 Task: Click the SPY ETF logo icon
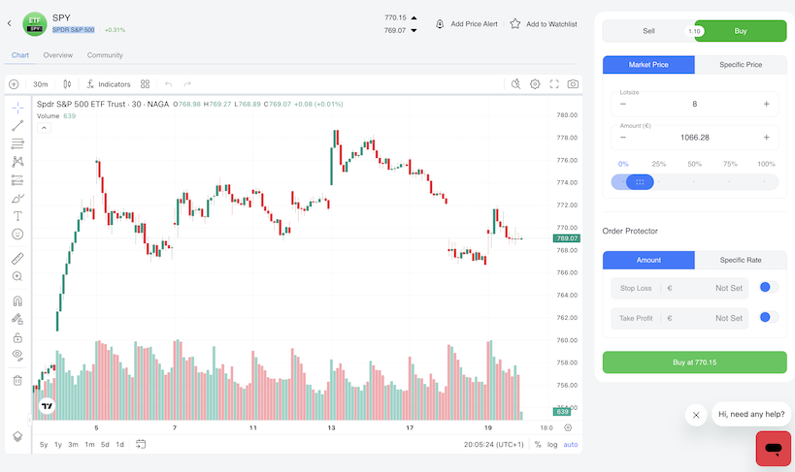pyautogui.click(x=35, y=24)
